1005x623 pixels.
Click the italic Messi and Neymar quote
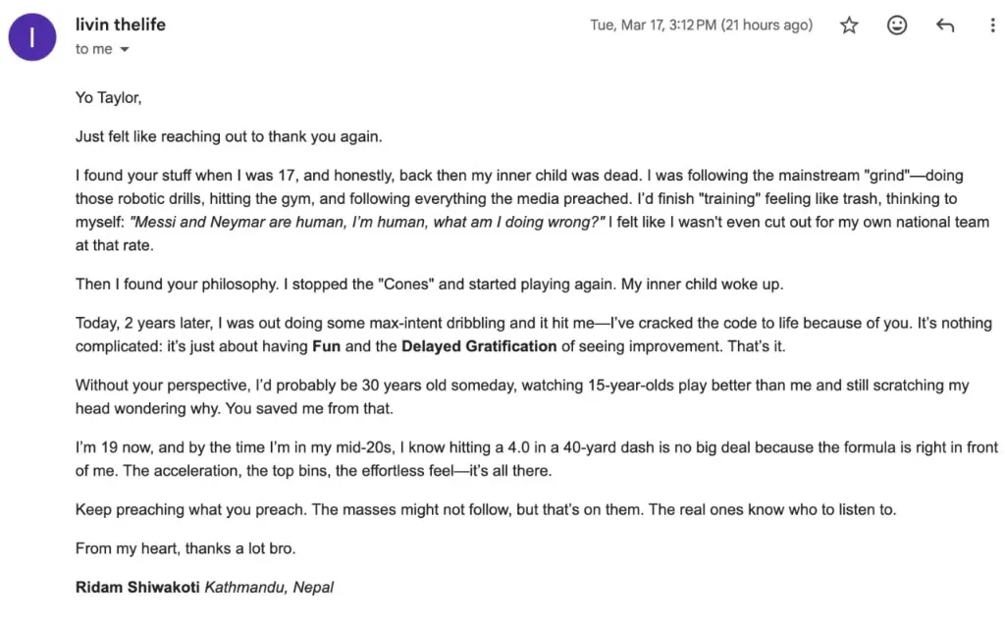tap(367, 222)
